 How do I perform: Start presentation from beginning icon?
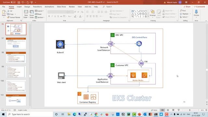click(x=32, y=2)
